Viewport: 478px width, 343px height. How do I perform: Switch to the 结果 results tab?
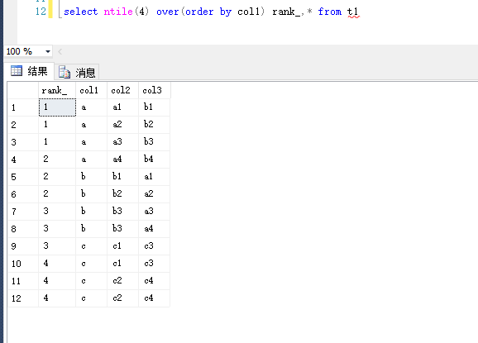[x=29, y=71]
